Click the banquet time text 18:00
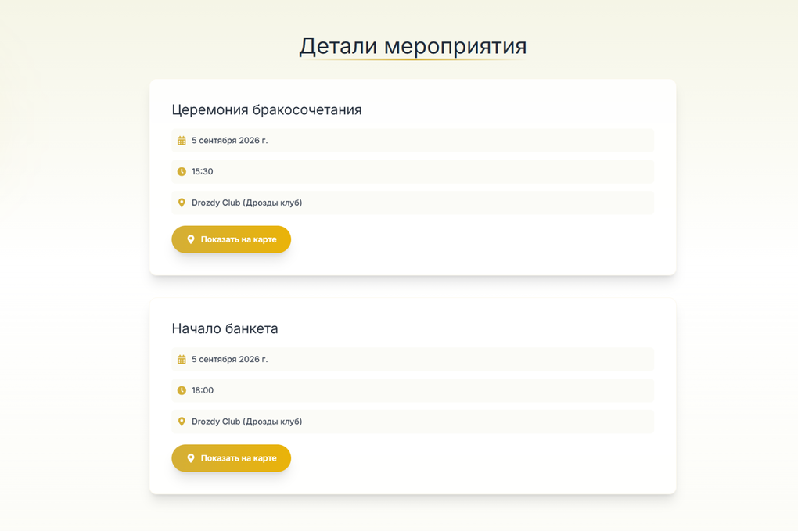Viewport: 798px width, 531px height. coord(202,390)
